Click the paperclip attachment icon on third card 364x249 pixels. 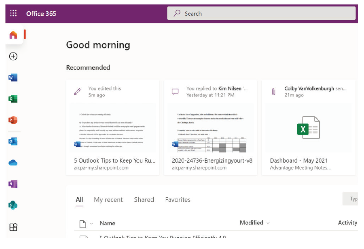(x=273, y=92)
